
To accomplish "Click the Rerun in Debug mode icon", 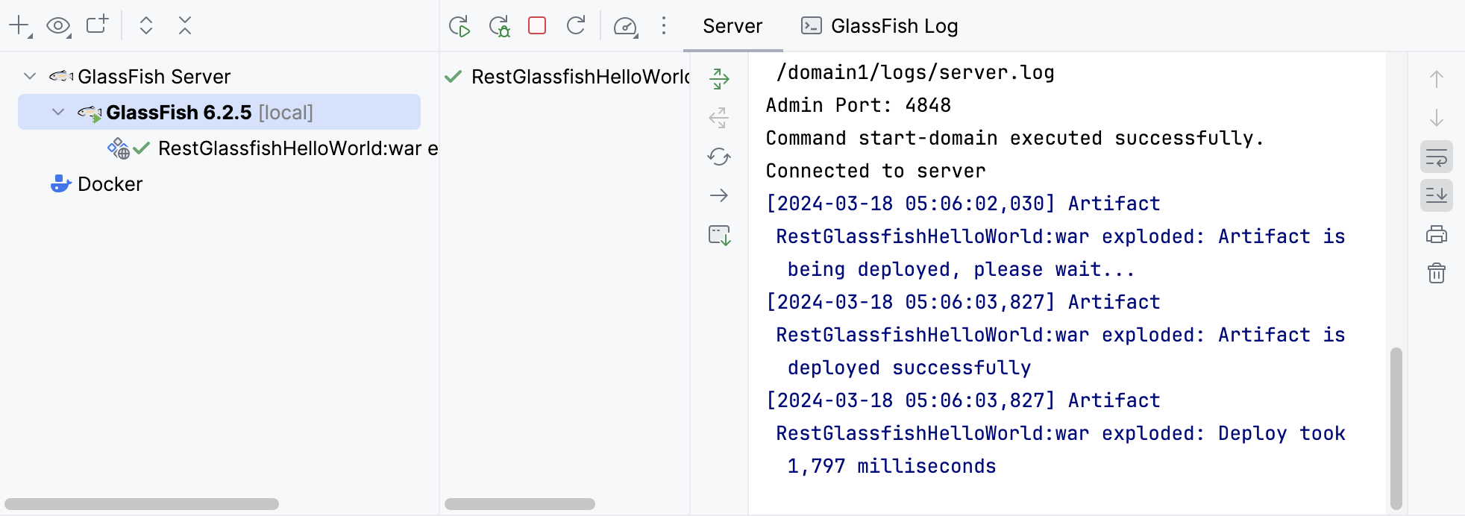I will 499,26.
